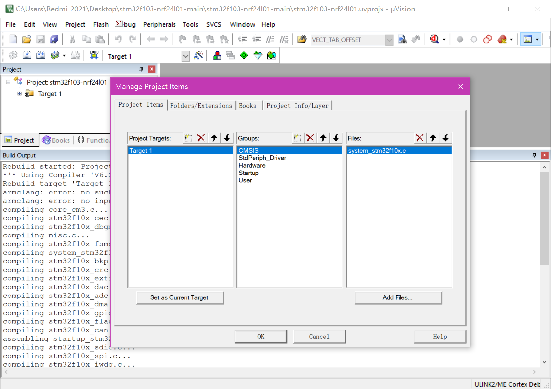Viewport: 551px width, 389px height.
Task: Open the Target 1 selection dropdown
Action: pos(186,56)
